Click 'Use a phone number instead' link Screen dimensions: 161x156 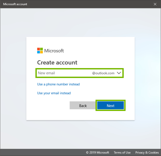[x=58, y=84]
